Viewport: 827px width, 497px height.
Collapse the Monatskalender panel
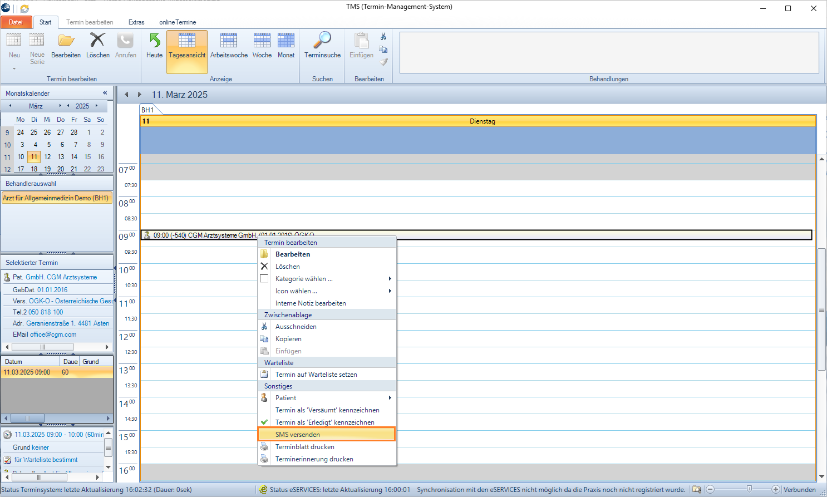pos(105,93)
